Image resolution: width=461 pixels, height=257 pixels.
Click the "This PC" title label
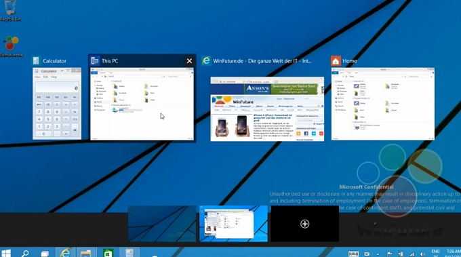click(110, 61)
